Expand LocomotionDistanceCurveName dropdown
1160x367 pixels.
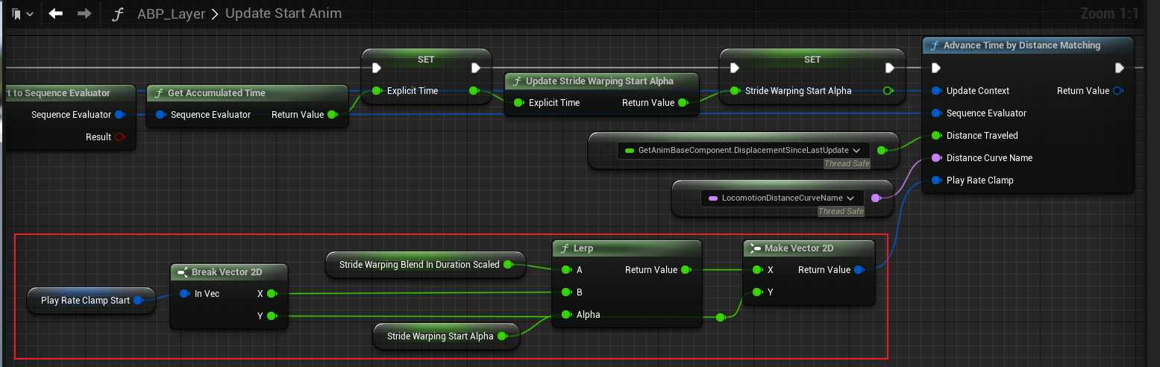(853, 198)
